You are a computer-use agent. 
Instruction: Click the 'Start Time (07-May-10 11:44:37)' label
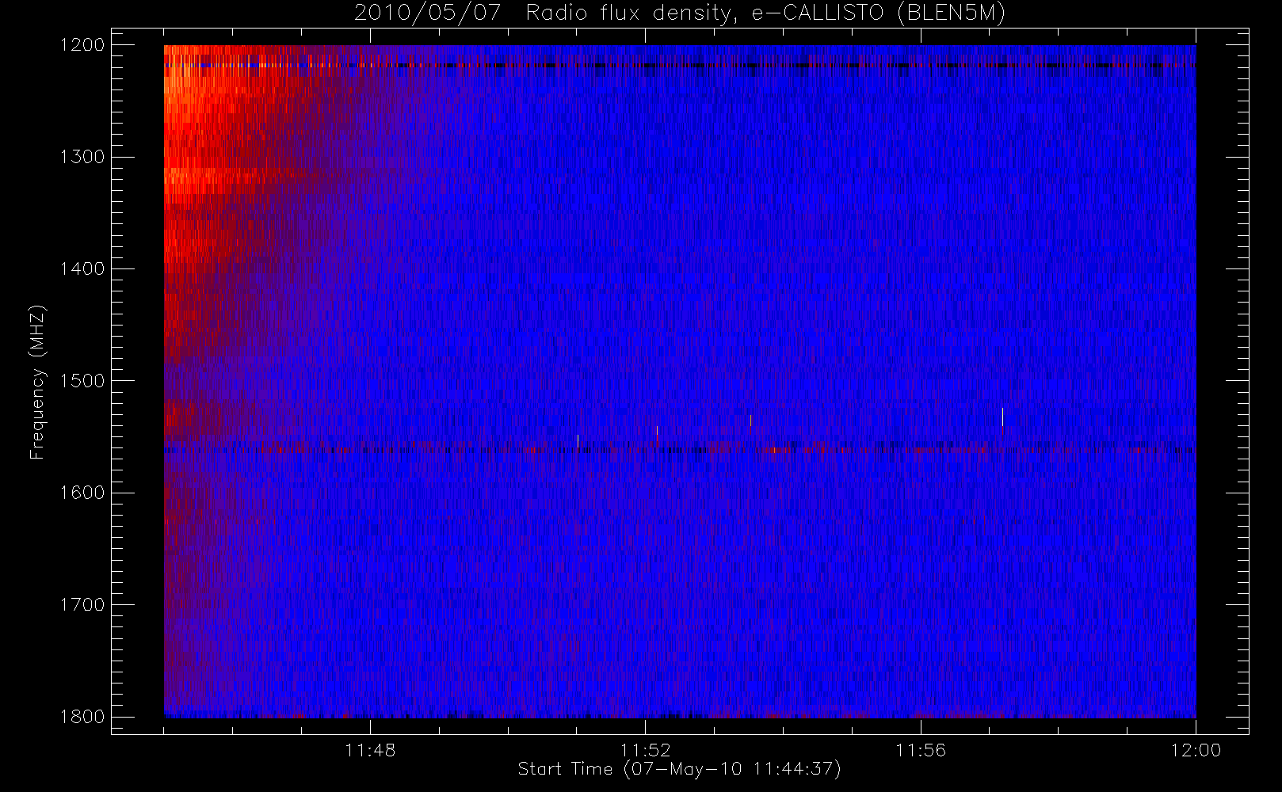(680, 769)
